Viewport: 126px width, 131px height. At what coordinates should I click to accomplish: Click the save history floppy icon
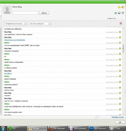click(x=119, y=13)
